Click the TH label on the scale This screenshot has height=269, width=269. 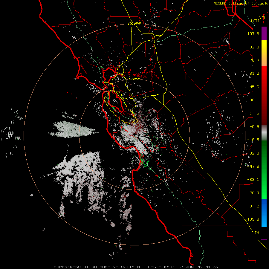(x=257, y=233)
